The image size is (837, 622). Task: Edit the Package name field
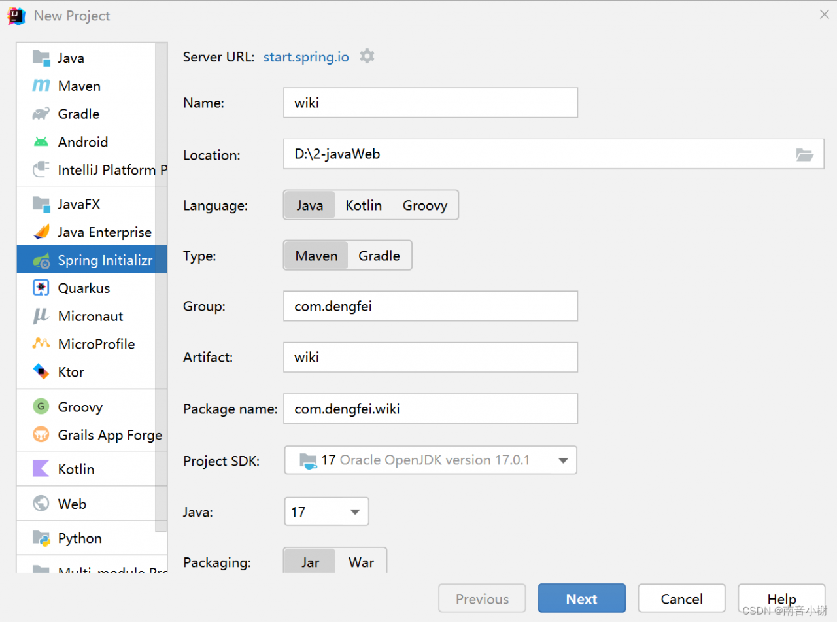(430, 408)
